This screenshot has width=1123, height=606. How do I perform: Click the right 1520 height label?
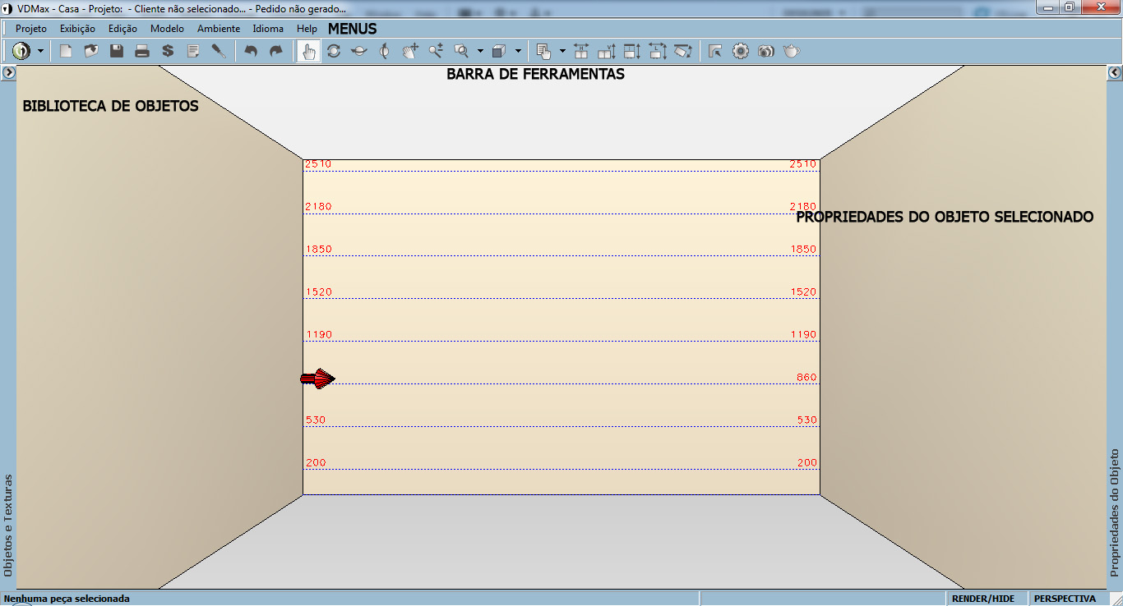pyautogui.click(x=803, y=292)
